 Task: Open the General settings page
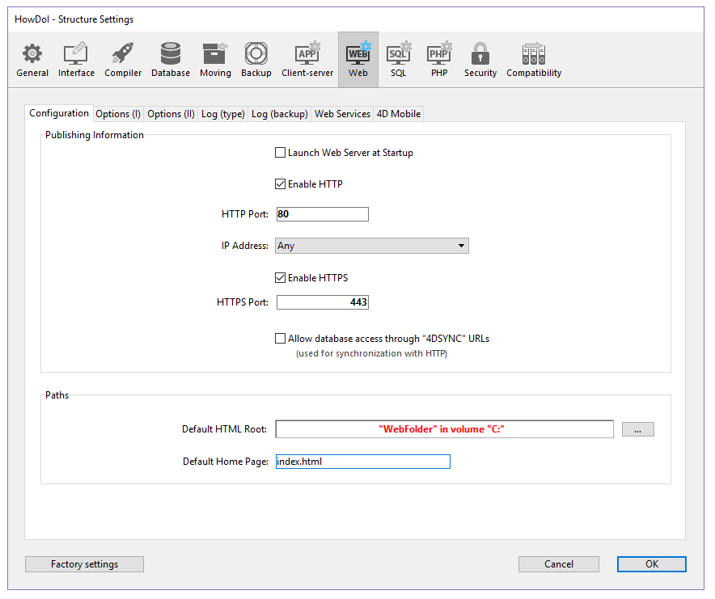click(32, 61)
